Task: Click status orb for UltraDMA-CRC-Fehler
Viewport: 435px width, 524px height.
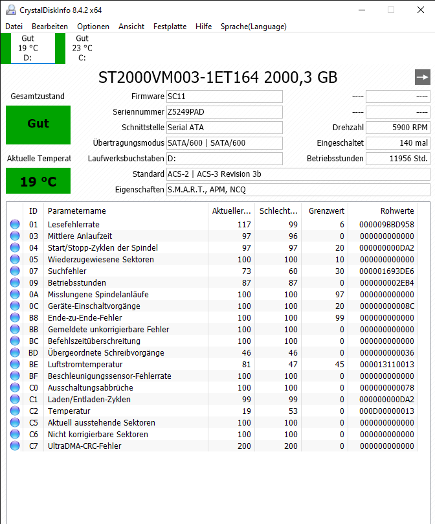Action: click(15, 446)
